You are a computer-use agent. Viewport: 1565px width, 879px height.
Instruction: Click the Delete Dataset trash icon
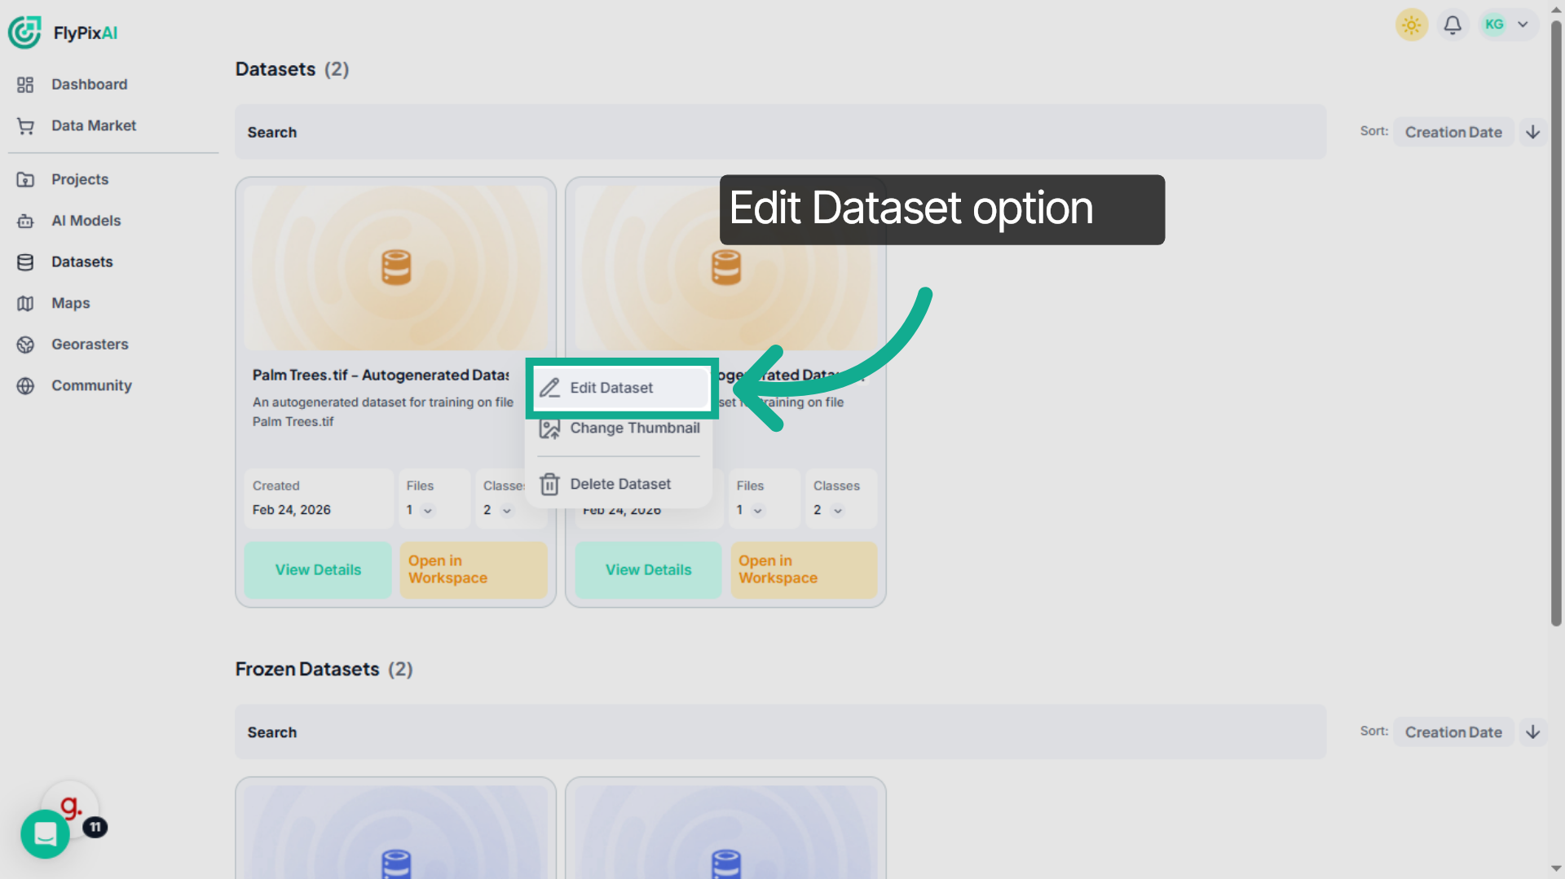coord(550,485)
